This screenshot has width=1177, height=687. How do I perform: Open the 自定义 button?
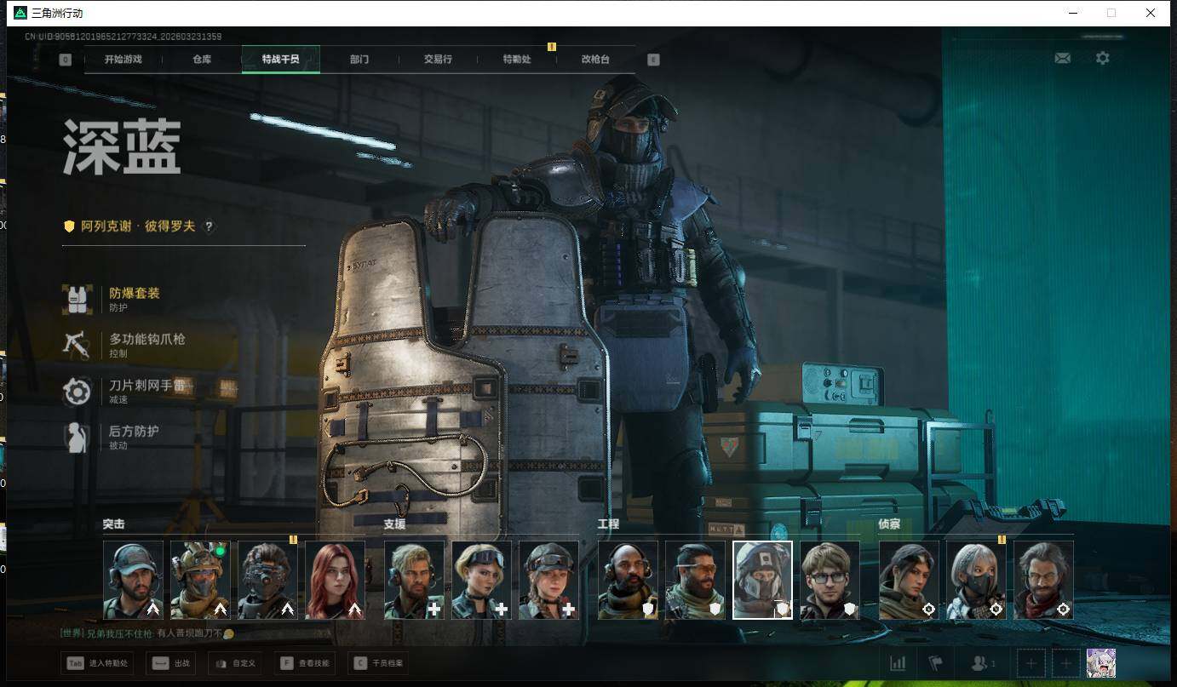pyautogui.click(x=235, y=663)
